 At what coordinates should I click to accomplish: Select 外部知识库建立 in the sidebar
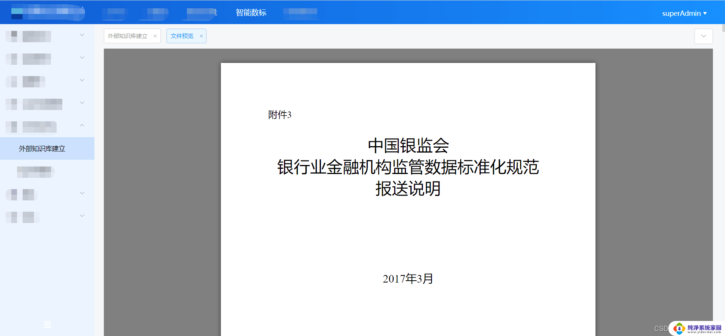[x=47, y=148]
